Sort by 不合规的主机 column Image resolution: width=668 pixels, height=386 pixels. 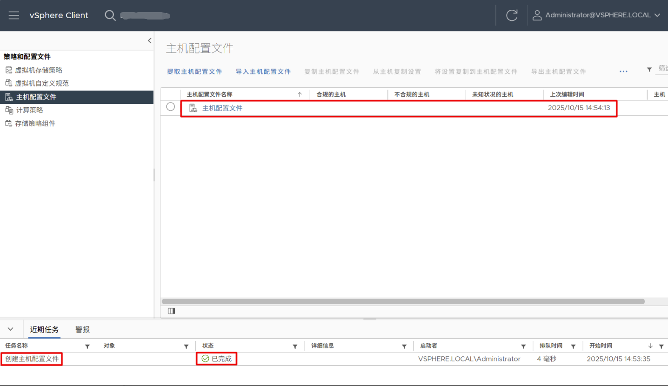point(412,94)
